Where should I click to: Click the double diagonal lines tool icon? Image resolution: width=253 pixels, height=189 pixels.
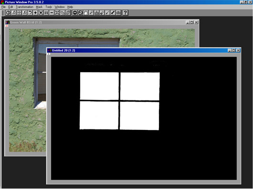tap(102, 13)
